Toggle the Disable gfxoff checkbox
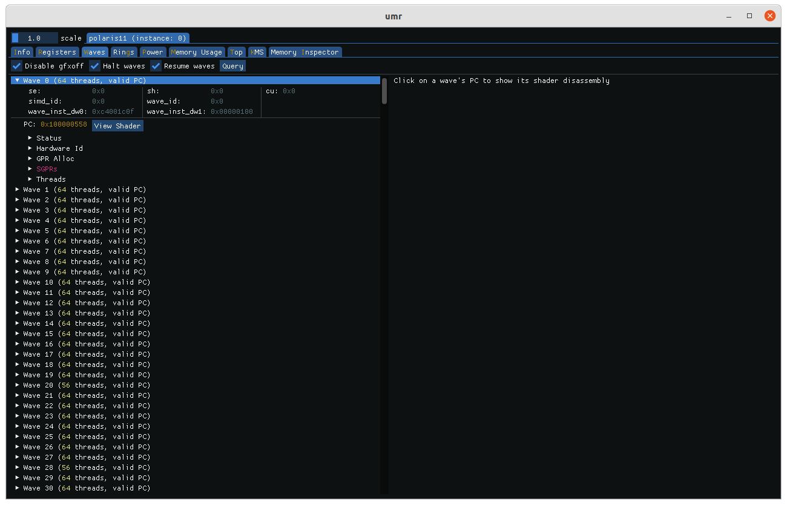Image resolution: width=787 pixels, height=505 pixels. (17, 66)
